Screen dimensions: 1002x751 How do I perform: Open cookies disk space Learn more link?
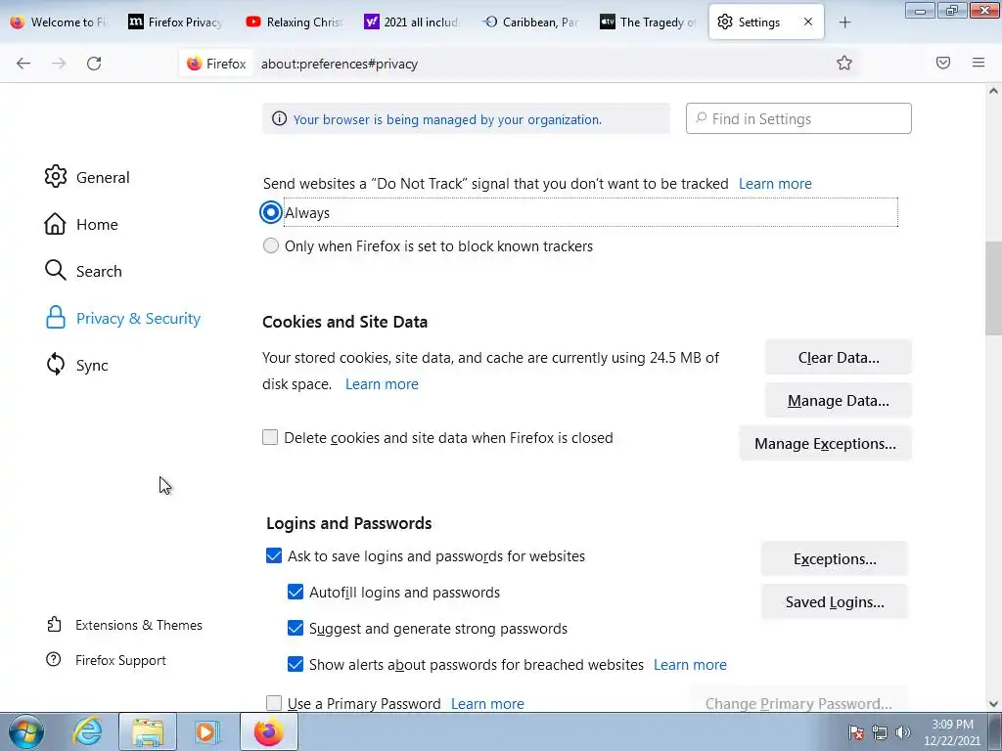click(383, 383)
